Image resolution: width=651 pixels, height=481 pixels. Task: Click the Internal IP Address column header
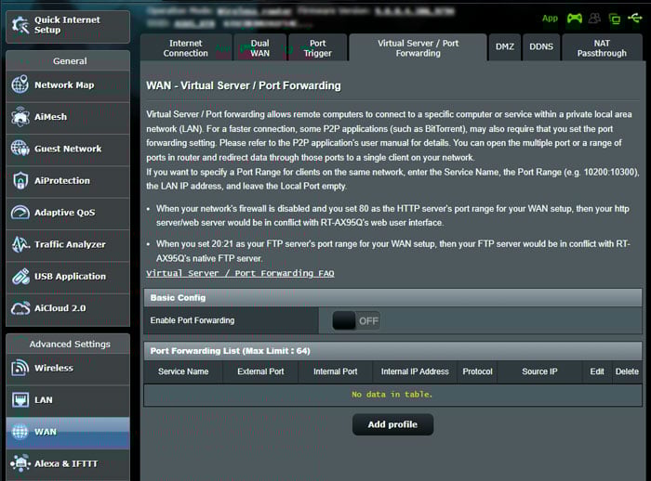[x=415, y=371]
